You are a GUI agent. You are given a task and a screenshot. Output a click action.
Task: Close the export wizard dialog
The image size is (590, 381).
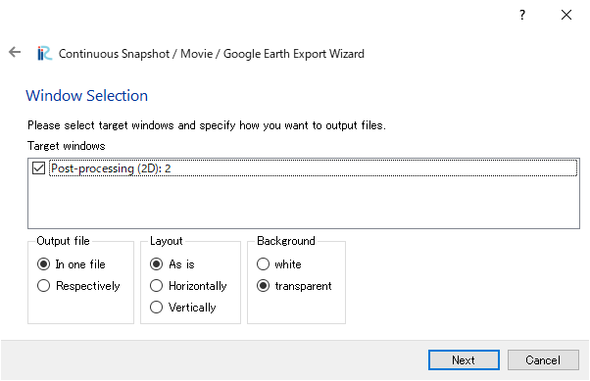pyautogui.click(x=566, y=15)
